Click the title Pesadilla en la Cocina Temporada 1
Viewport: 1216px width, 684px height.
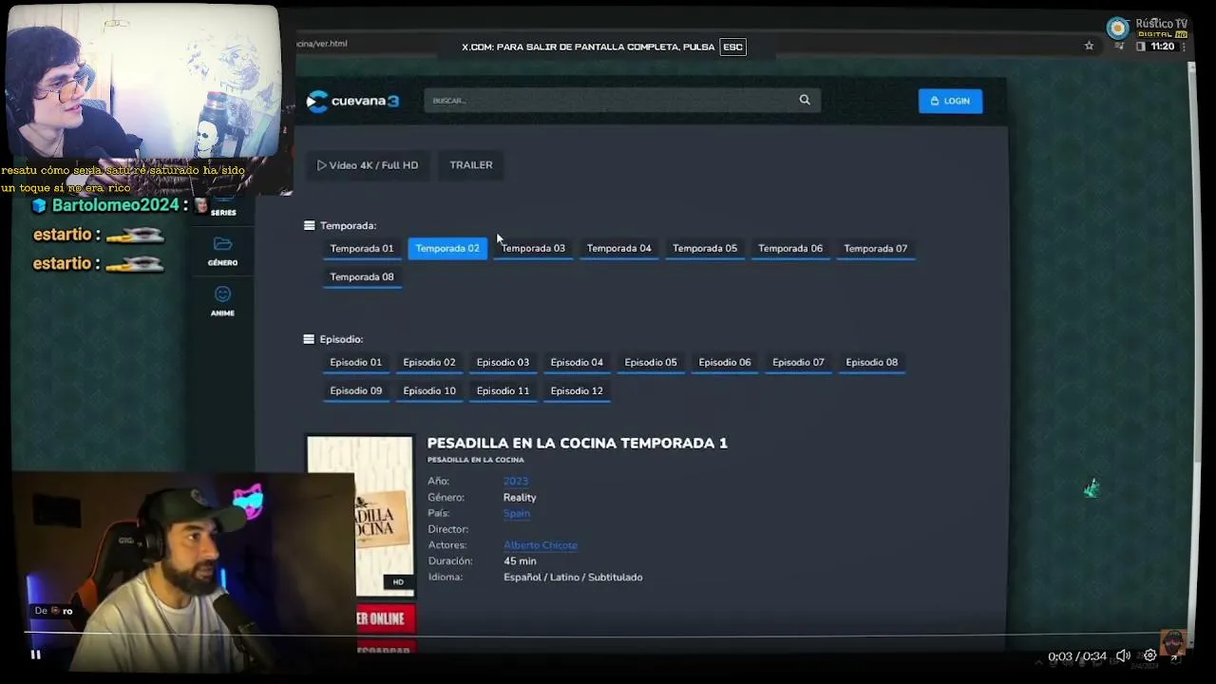[578, 443]
